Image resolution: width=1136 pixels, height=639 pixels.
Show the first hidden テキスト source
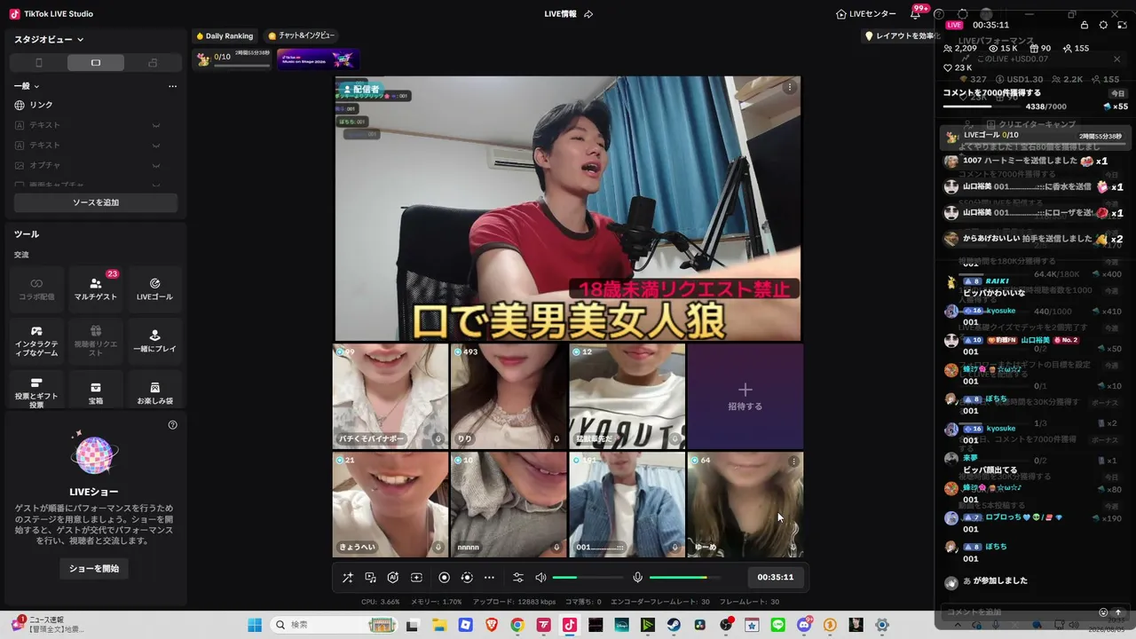pyautogui.click(x=156, y=125)
